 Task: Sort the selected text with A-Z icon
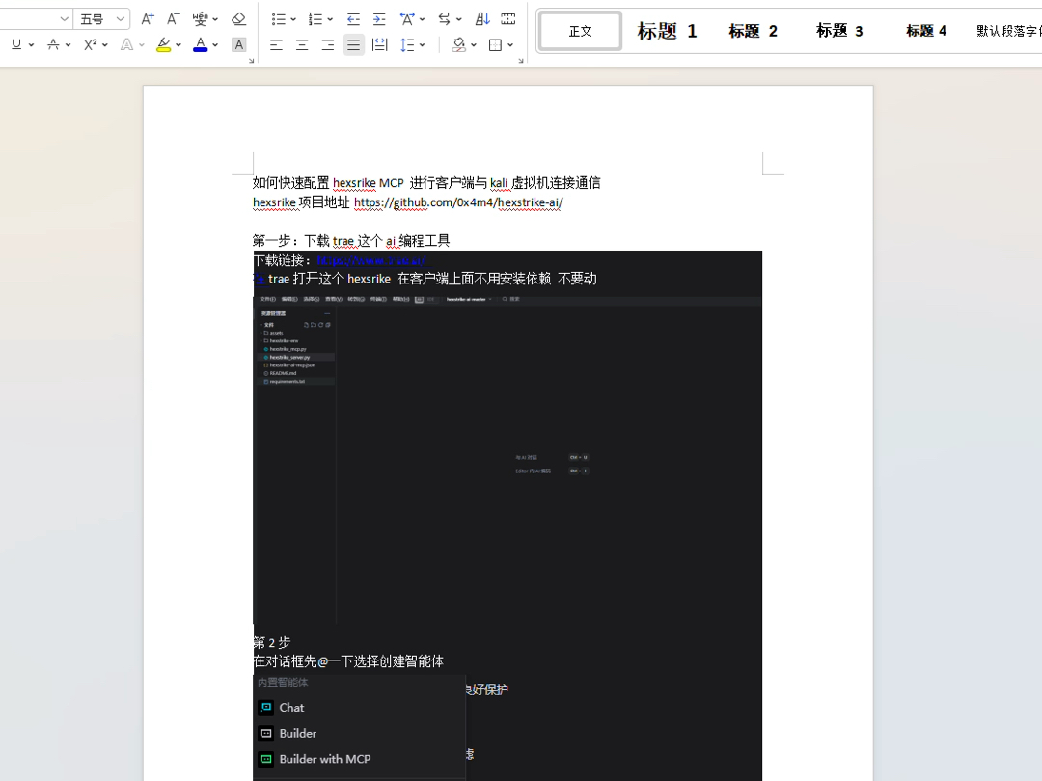click(x=482, y=19)
